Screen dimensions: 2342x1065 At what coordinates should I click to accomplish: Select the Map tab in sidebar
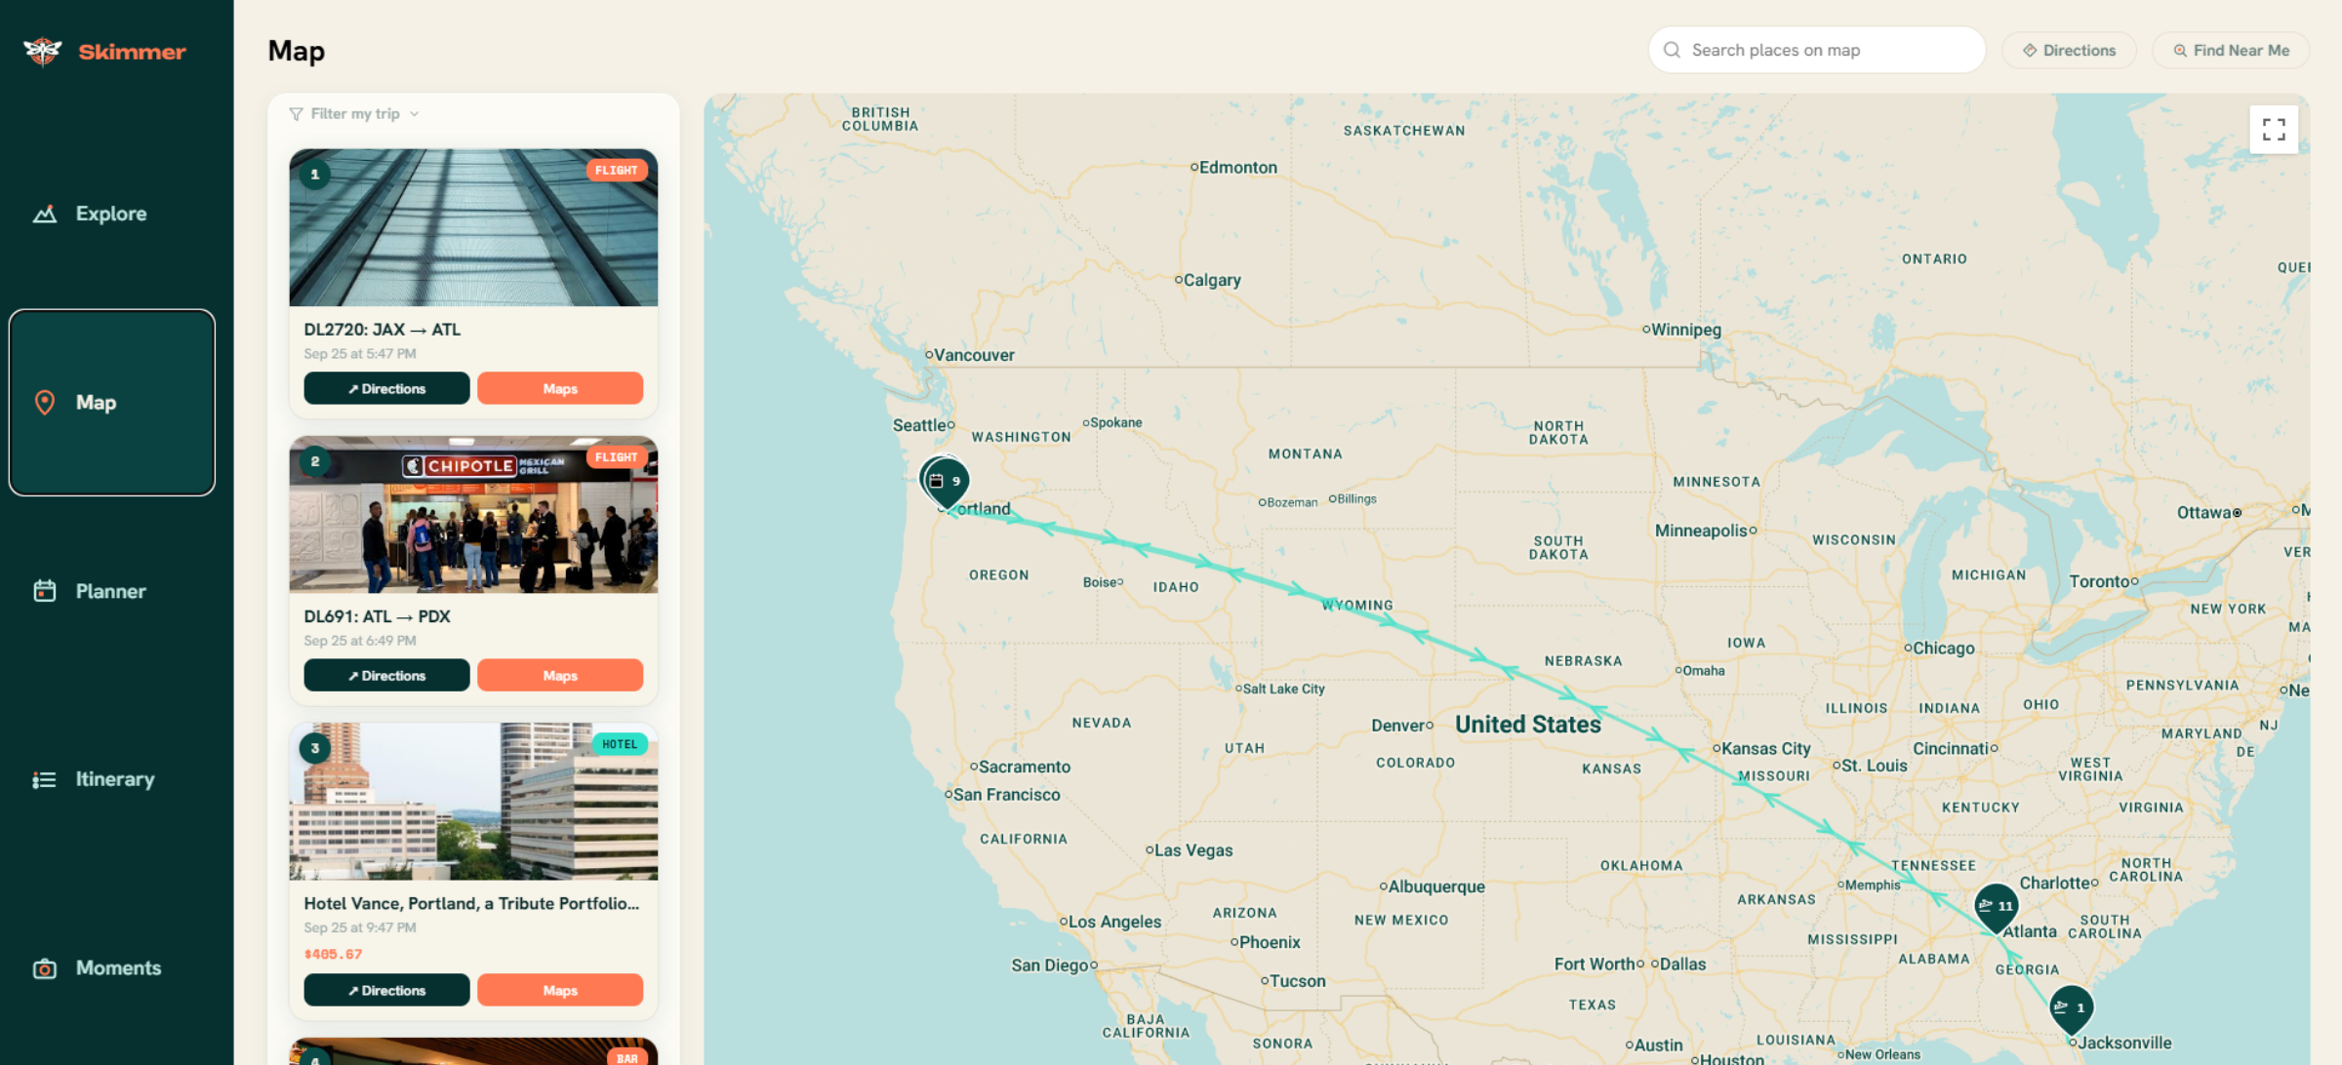point(111,403)
